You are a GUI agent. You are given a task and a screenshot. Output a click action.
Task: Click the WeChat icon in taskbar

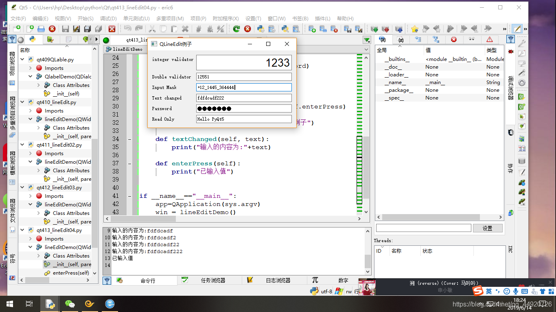coord(70,304)
